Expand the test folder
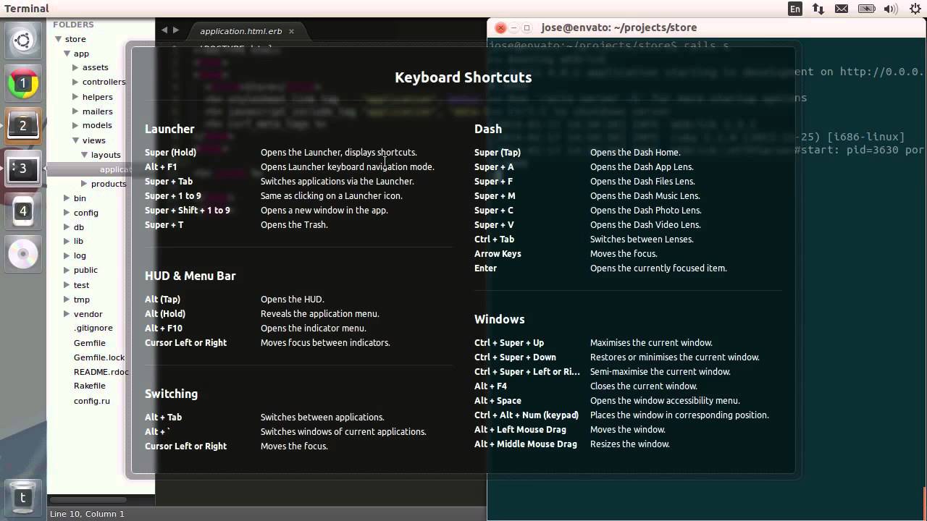 (67, 285)
